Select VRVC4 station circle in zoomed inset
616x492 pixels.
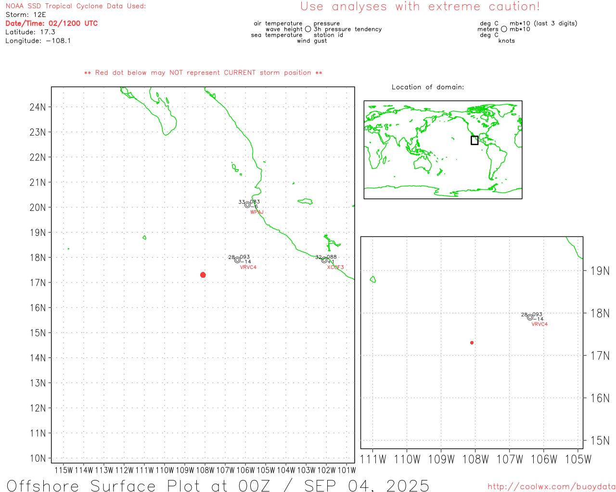click(x=530, y=317)
